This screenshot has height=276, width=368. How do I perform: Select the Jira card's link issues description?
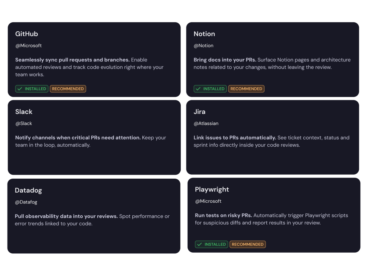[x=272, y=141]
